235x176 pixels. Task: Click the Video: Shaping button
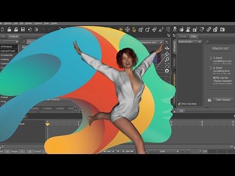point(223,100)
